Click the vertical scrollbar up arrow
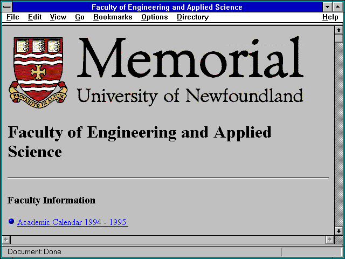The height and width of the screenshot is (259, 345). click(339, 30)
